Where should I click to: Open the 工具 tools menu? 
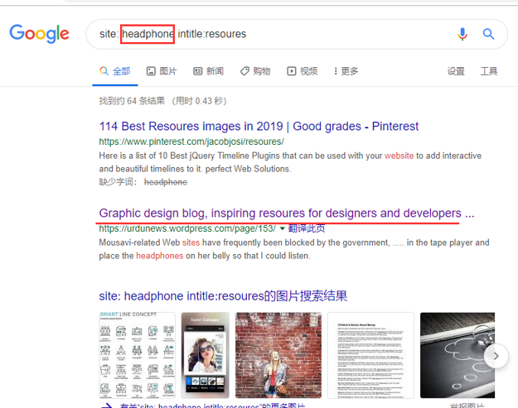pyautogui.click(x=489, y=71)
